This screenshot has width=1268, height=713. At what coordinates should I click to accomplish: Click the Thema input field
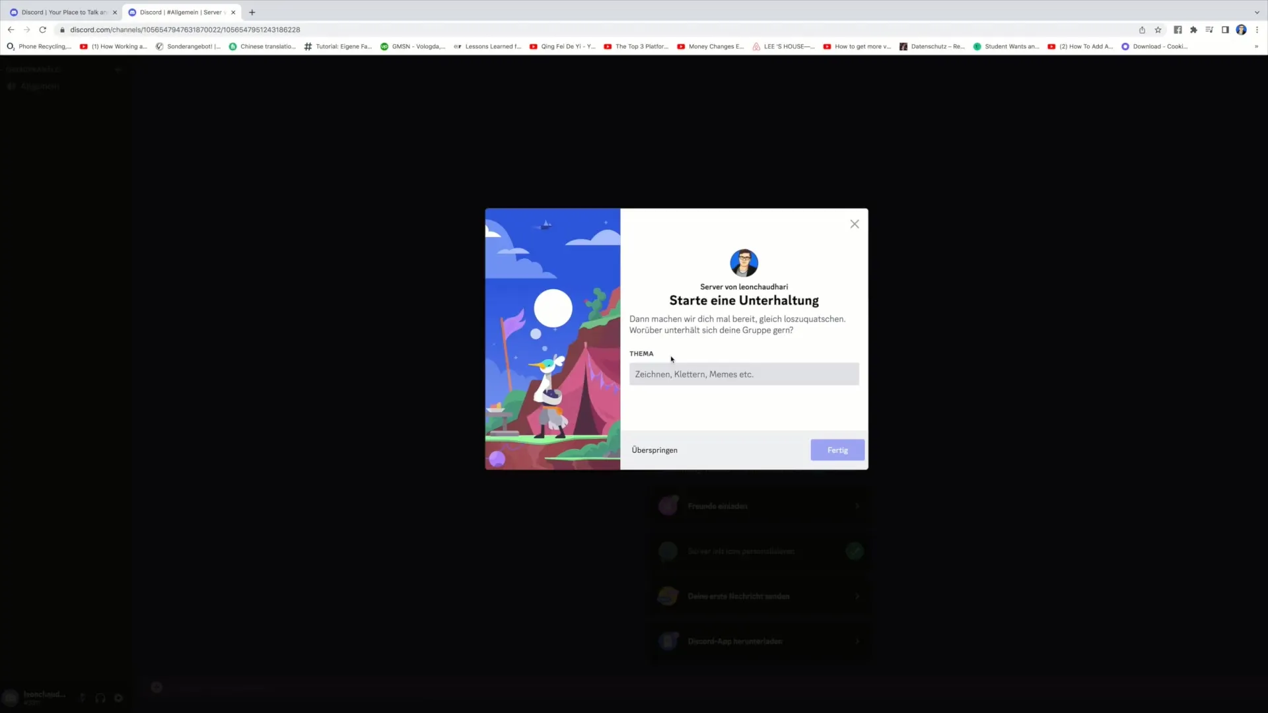743,374
